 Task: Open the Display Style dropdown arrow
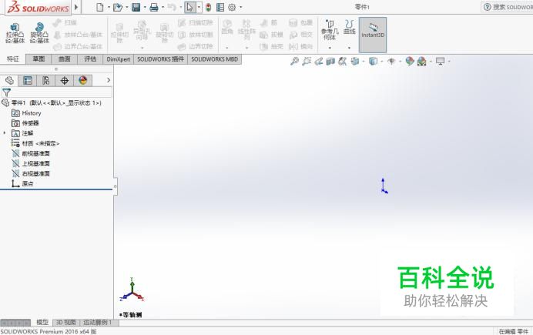(382, 62)
